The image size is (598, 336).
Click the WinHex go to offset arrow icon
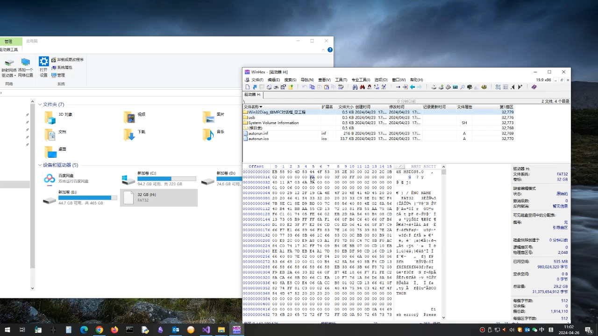pyautogui.click(x=398, y=87)
